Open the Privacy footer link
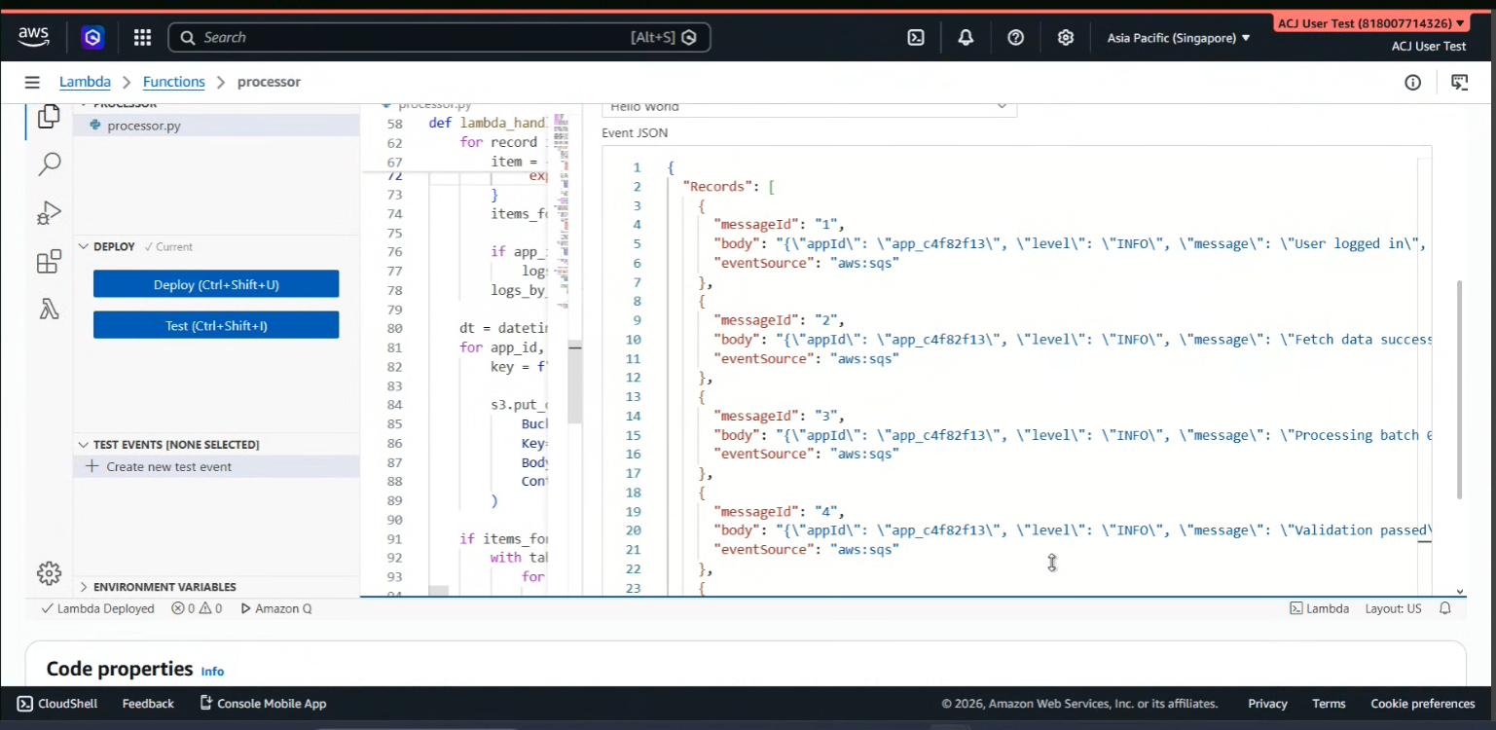The height and width of the screenshot is (730, 1496). click(x=1267, y=703)
